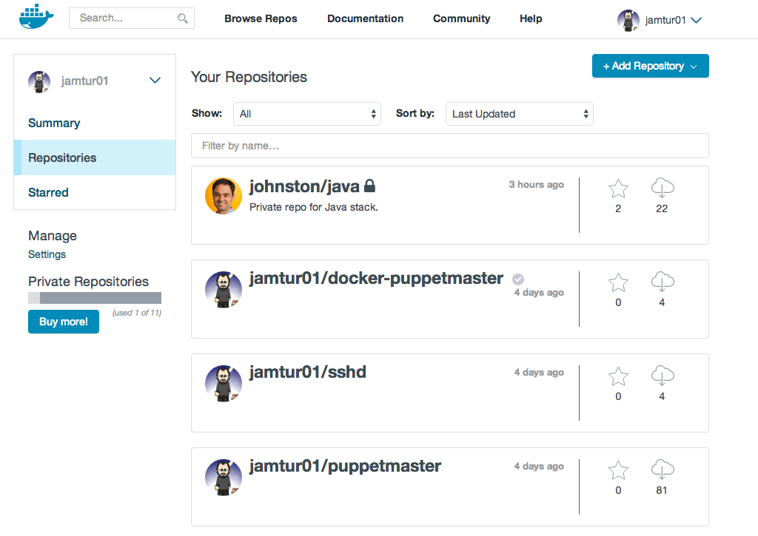Star the jamtur01/docker-puppetmaster repository
The height and width of the screenshot is (536, 758).
point(618,282)
